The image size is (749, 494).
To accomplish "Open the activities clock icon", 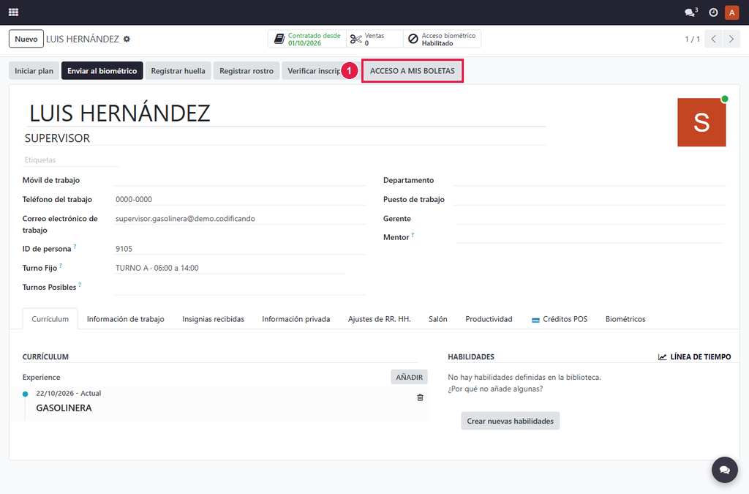I will (x=713, y=12).
